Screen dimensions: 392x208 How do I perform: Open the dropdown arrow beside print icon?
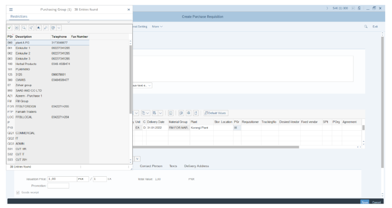point(59,29)
